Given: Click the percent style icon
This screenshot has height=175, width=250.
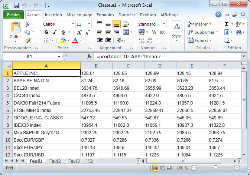Looking at the screenshot, I should pos(154,32).
